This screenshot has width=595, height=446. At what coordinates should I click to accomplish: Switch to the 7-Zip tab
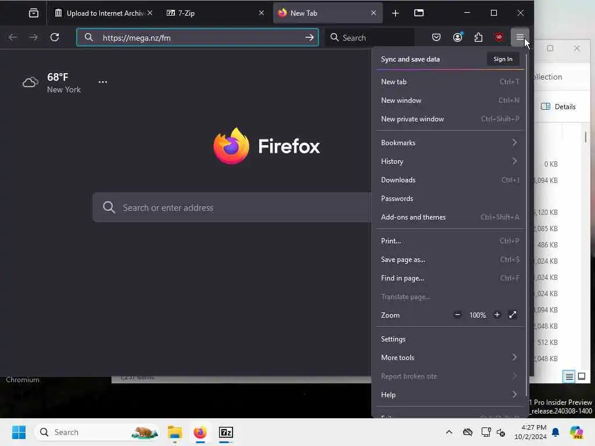(x=214, y=13)
